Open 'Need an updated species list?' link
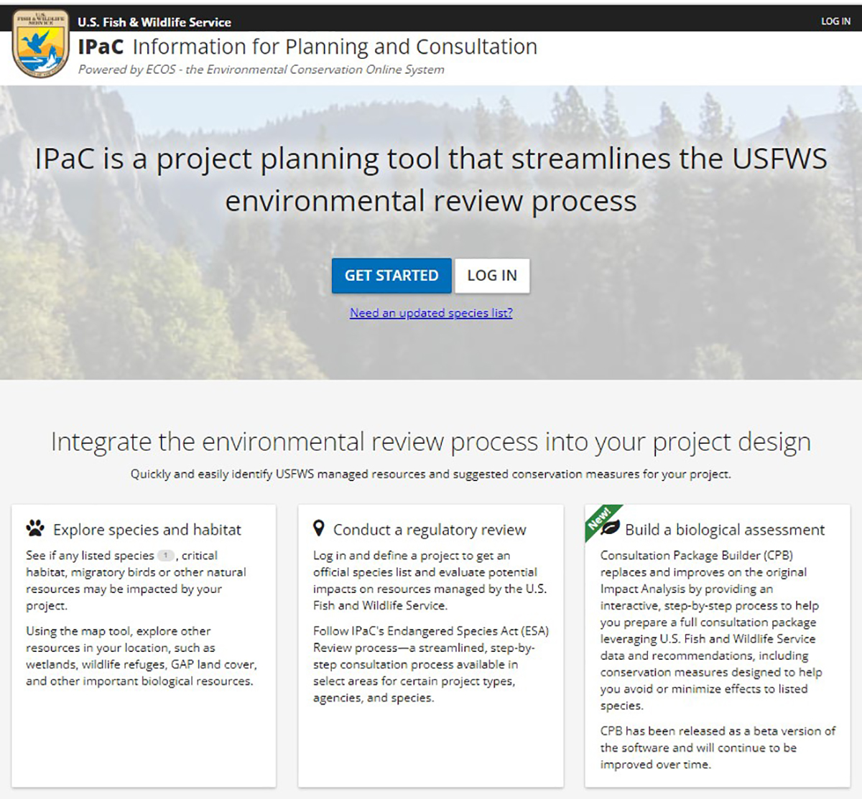The height and width of the screenshot is (799, 862). [x=431, y=313]
